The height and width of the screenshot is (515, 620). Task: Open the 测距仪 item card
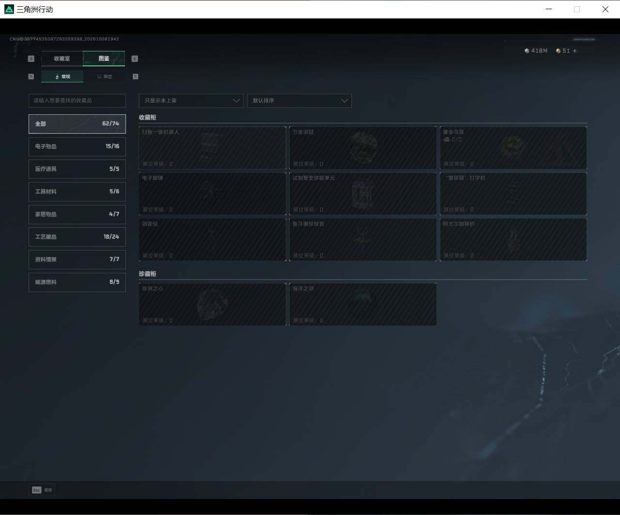[x=212, y=240]
